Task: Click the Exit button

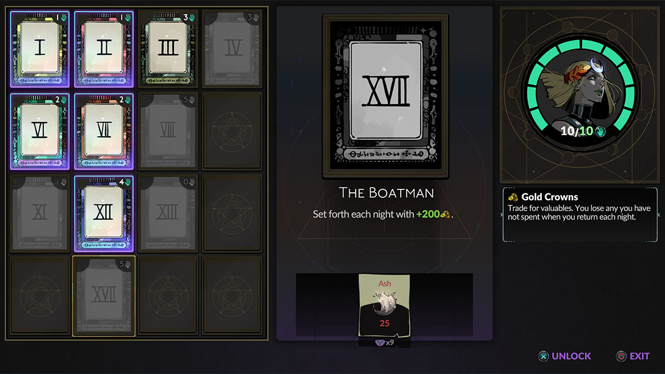Action: 633,356
